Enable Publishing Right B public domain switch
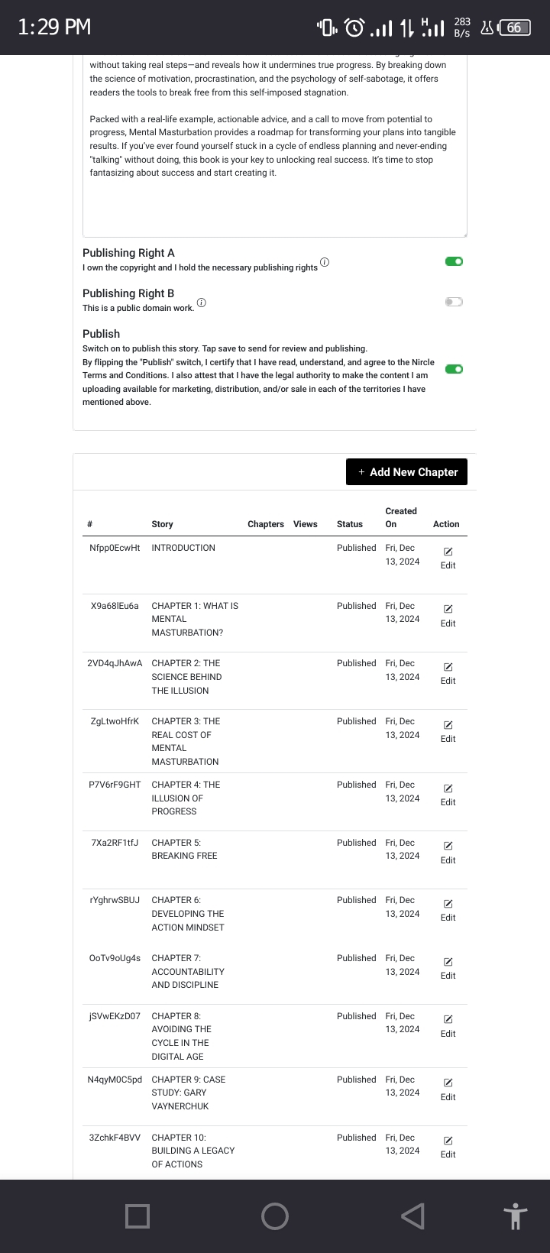 454,302
